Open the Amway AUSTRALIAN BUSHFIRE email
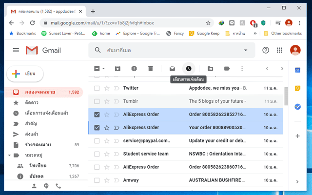Screen dimensions: 312x195 pyautogui.click(x=185, y=180)
